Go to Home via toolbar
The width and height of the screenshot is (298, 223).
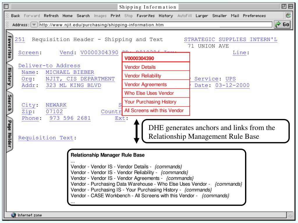(x=68, y=16)
